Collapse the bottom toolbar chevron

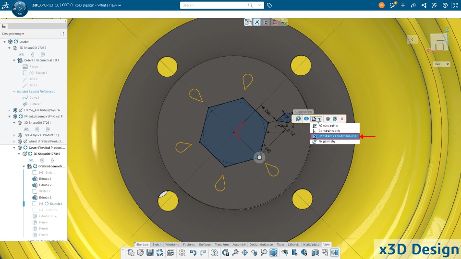122,250
